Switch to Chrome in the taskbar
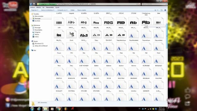Screen dimensions: 197x111 59,109
